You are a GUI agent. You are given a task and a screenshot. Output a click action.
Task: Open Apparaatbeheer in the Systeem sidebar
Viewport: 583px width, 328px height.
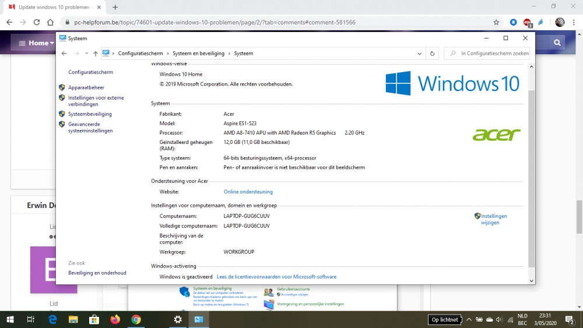[x=86, y=87]
